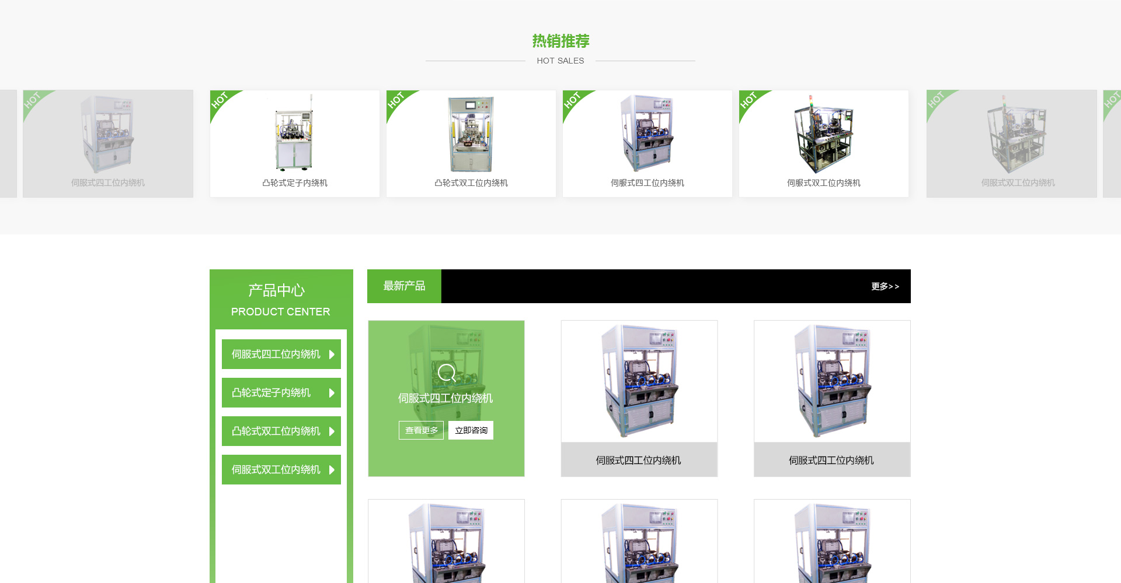The width and height of the screenshot is (1121, 583).
Task: Select dimmed 伺服式双工位内绕机 card in carousel
Action: pyautogui.click(x=1011, y=143)
